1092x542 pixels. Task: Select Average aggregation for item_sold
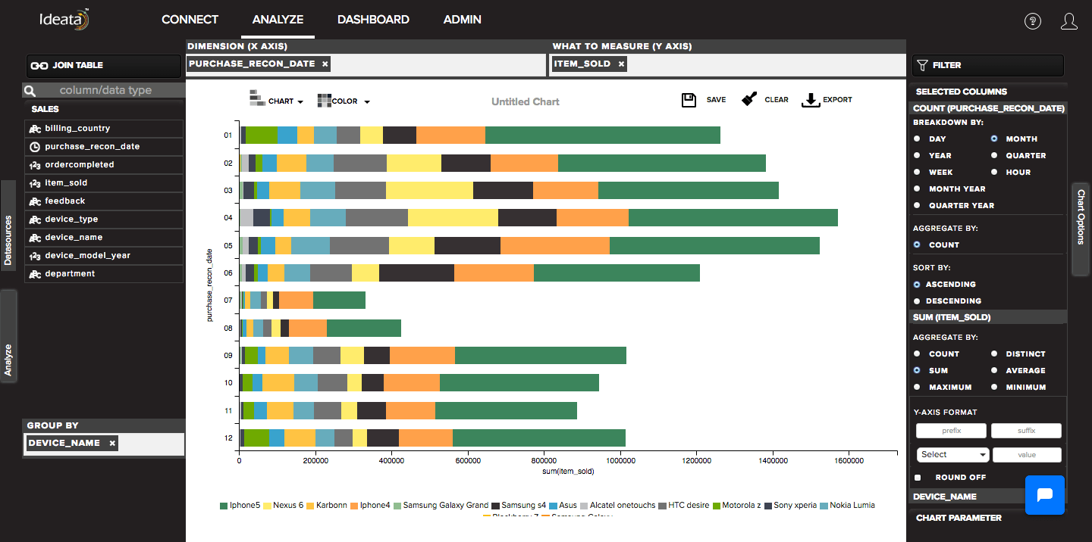[x=994, y=371]
